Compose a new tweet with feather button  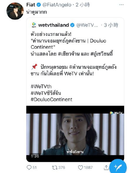click(118, 167)
